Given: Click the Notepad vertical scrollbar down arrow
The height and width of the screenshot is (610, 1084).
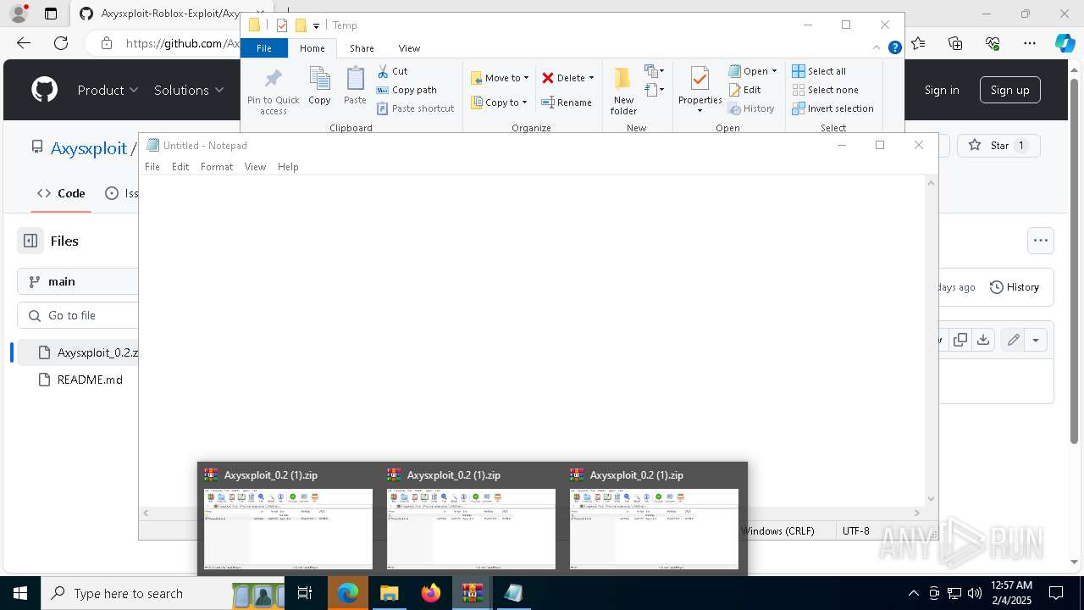Looking at the screenshot, I should tap(932, 499).
